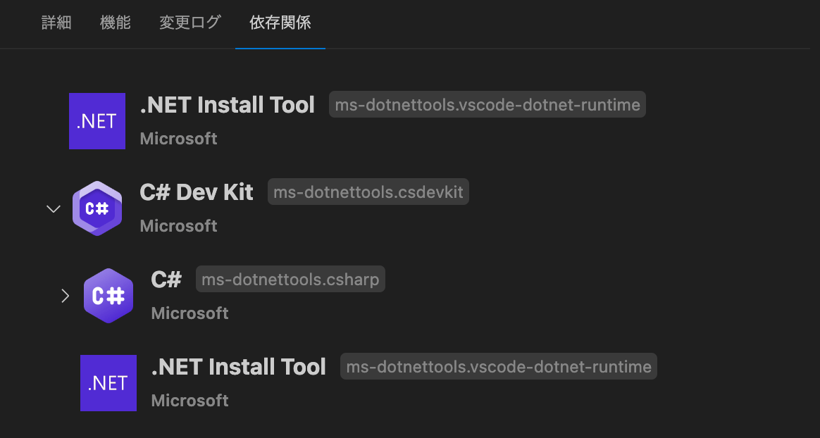Click Microsoft publisher under C# extension
The image size is (820, 438).
pos(190,313)
